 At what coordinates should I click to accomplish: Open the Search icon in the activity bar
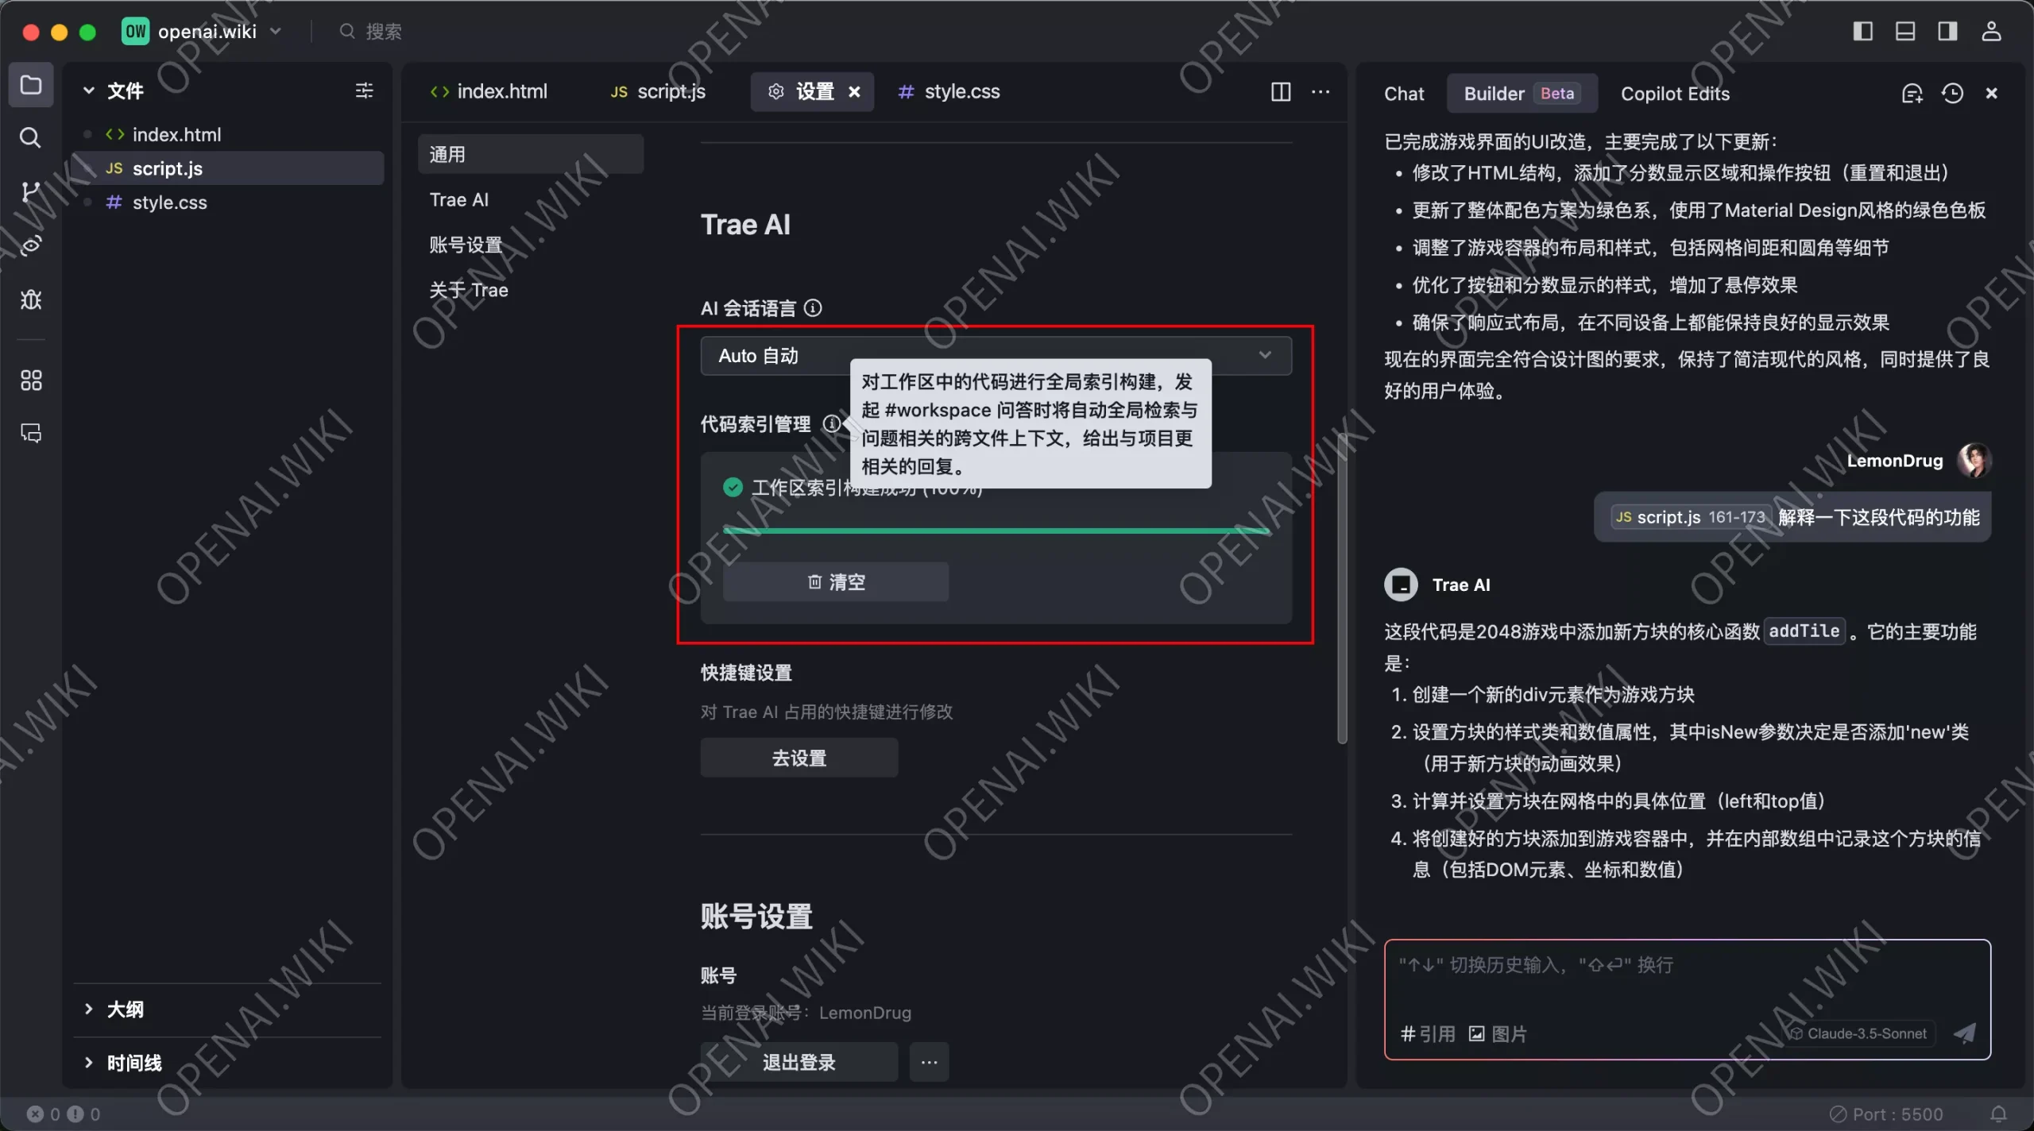click(30, 138)
